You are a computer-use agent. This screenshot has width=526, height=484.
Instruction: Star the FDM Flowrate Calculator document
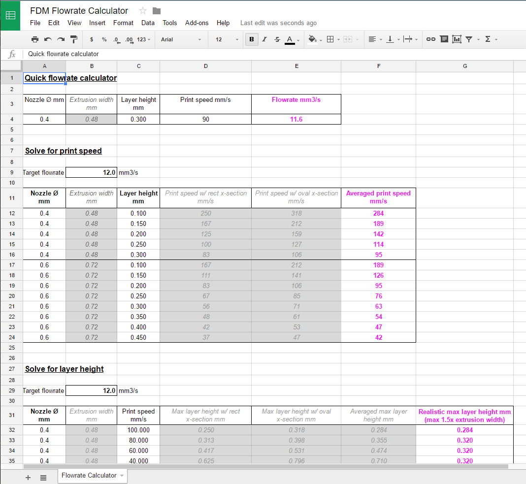click(142, 11)
